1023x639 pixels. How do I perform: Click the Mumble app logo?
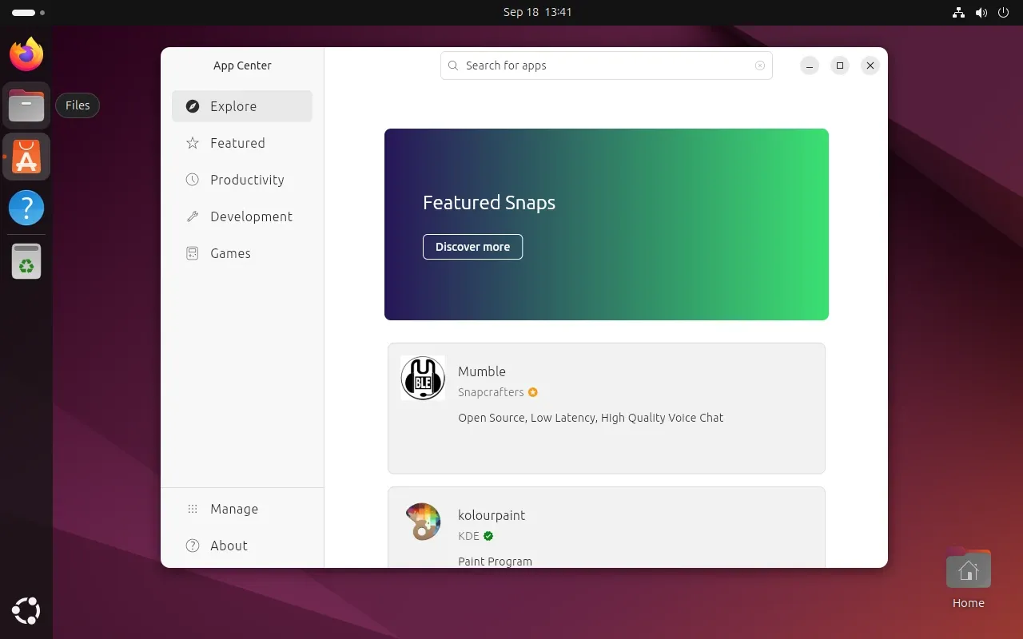[423, 379]
